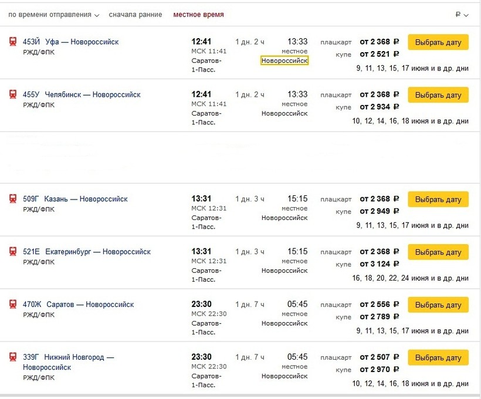The height and width of the screenshot is (399, 481).
Task: Toggle 'сначала ранние' sort order
Action: [x=136, y=15]
